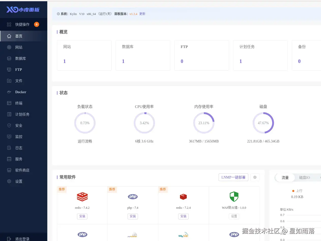Click the LNMP一键部署 button
This screenshot has width=321, height=241.
point(233,177)
